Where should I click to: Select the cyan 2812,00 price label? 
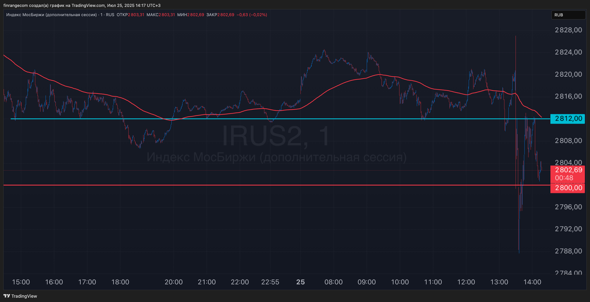(568, 119)
